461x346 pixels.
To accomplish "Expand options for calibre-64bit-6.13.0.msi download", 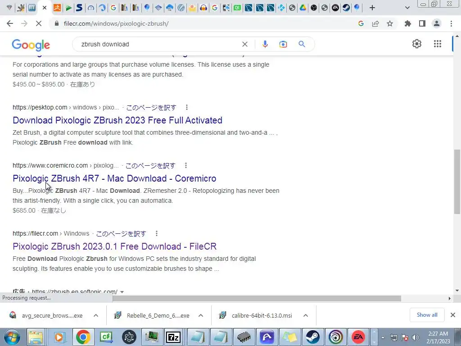I will (306, 315).
